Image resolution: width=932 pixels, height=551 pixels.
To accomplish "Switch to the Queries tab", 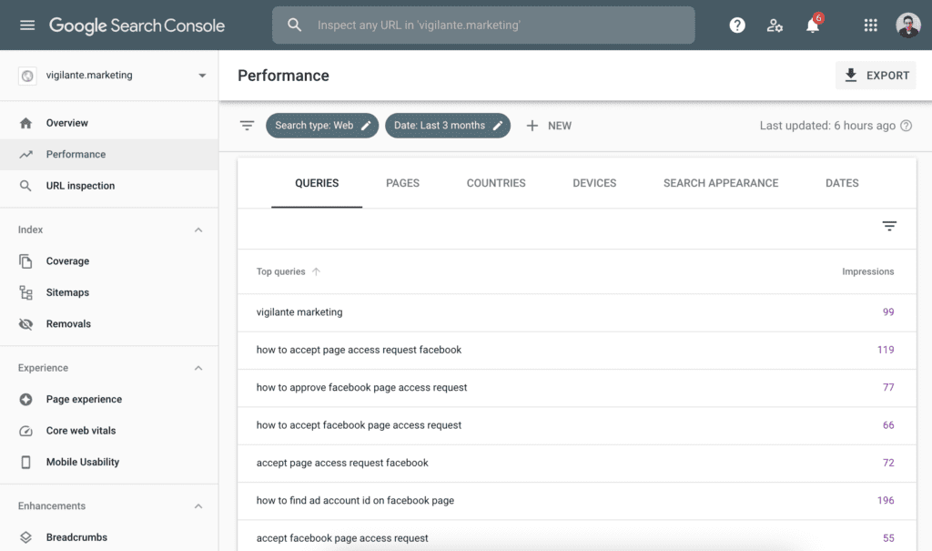I will pyautogui.click(x=317, y=183).
